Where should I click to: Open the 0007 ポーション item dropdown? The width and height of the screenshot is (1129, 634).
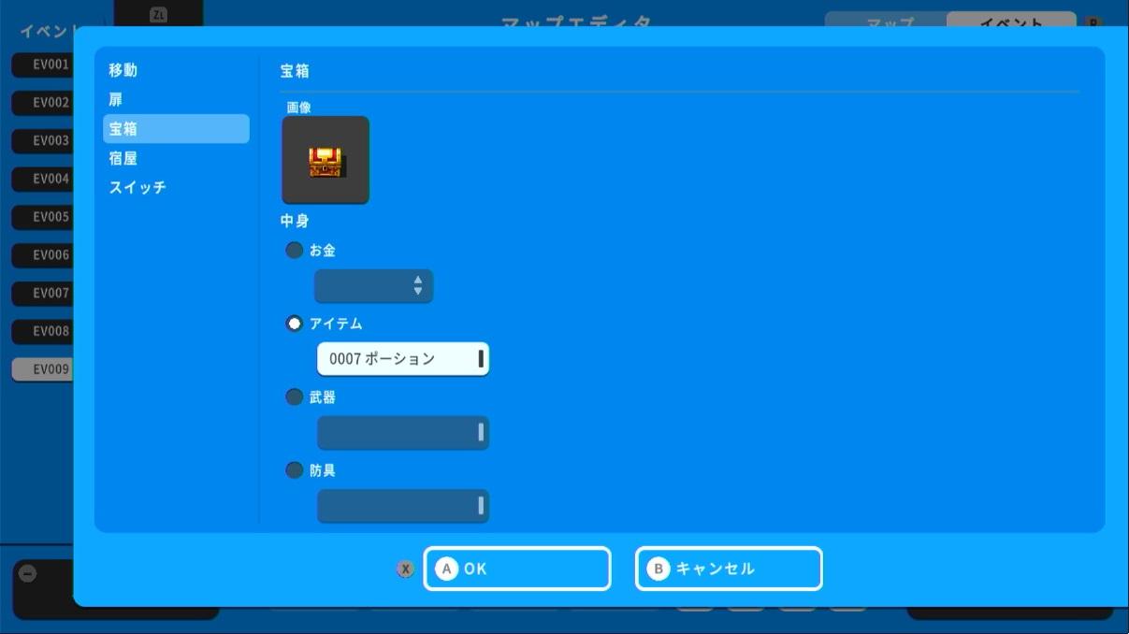402,359
